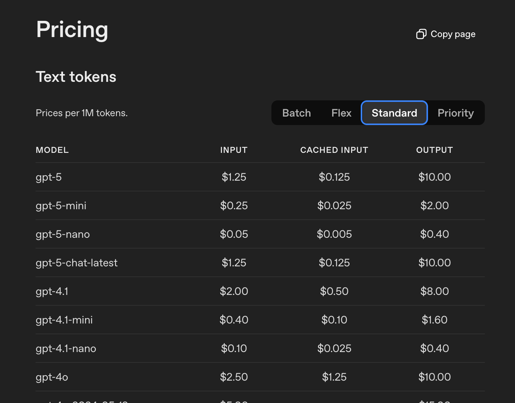Click the Prices per 1M tokens text

pyautogui.click(x=82, y=113)
